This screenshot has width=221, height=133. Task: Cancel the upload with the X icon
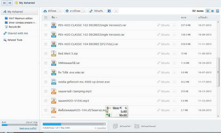(104, 124)
